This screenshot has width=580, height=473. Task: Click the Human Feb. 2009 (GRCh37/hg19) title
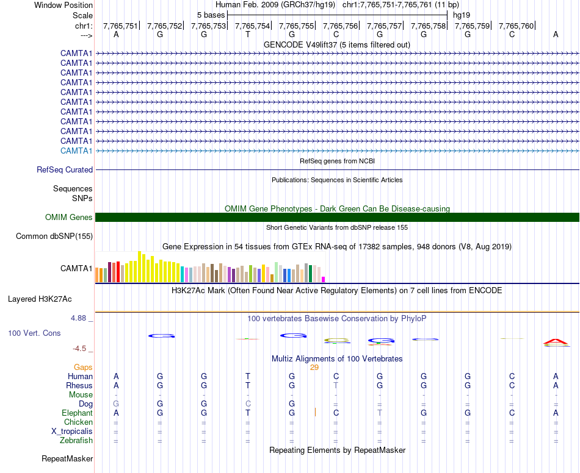pos(275,5)
